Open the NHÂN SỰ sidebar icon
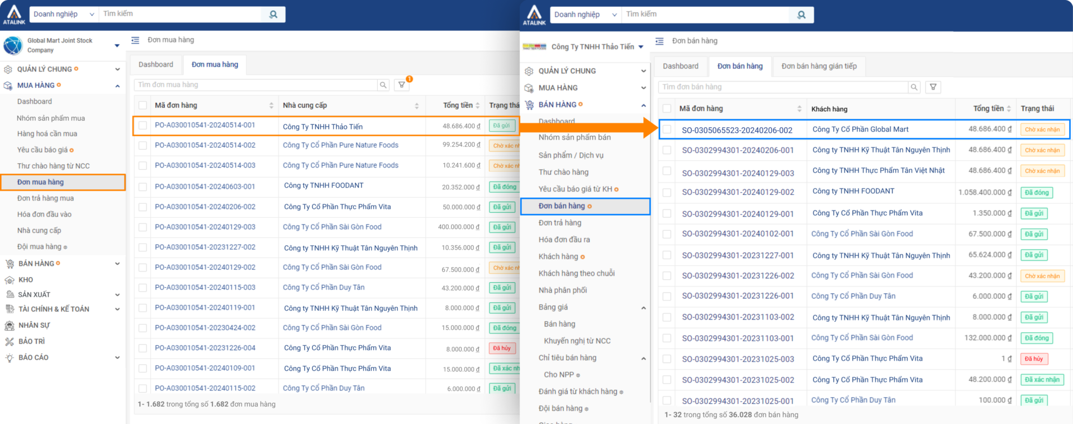 [x=10, y=325]
